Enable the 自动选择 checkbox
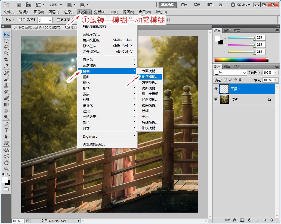This screenshot has width=281, height=224. tap(20, 20)
